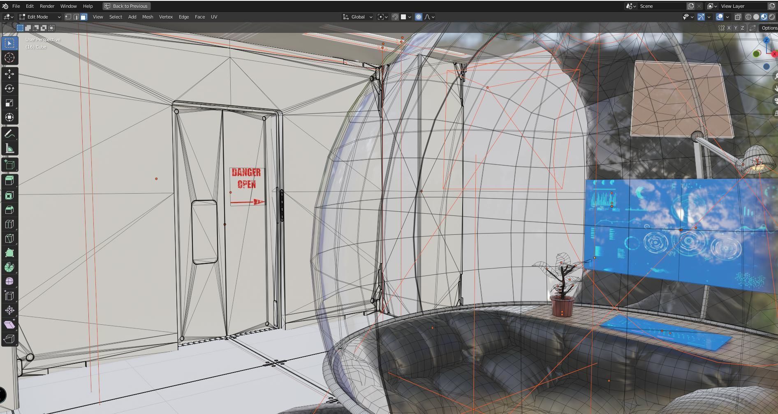Select the Spin tool

(9, 267)
